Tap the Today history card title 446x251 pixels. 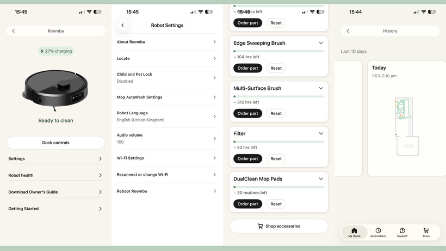click(379, 68)
